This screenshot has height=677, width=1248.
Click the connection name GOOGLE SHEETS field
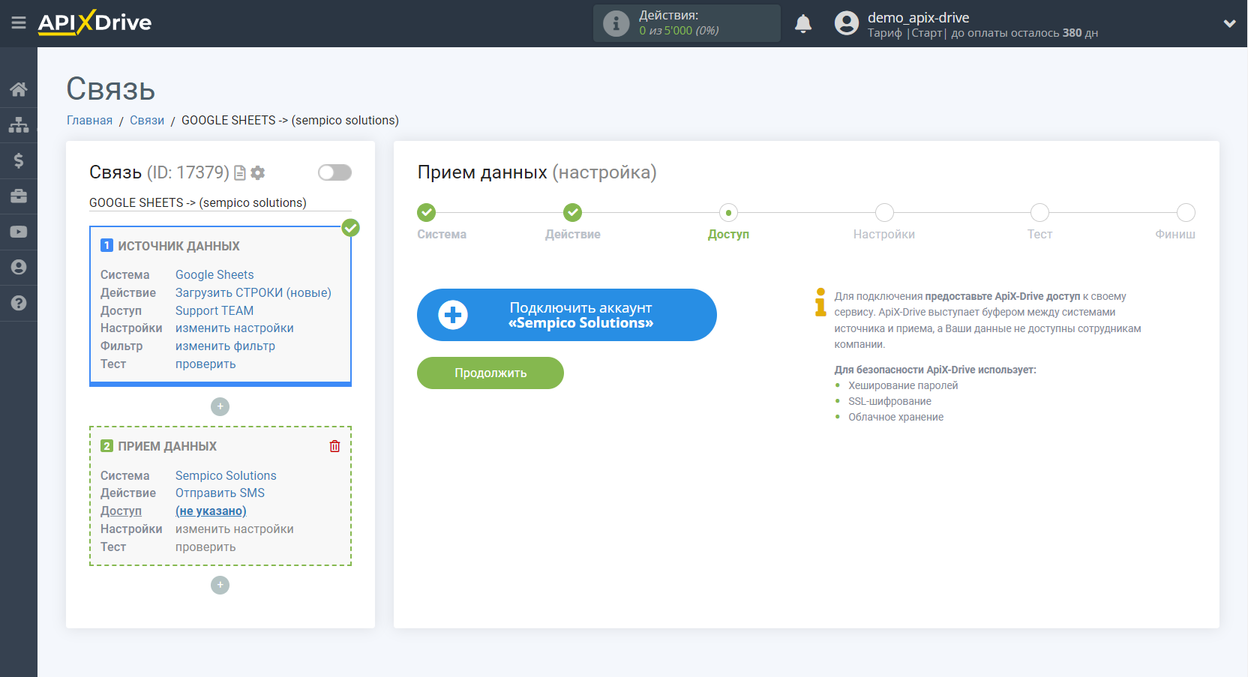coord(220,202)
